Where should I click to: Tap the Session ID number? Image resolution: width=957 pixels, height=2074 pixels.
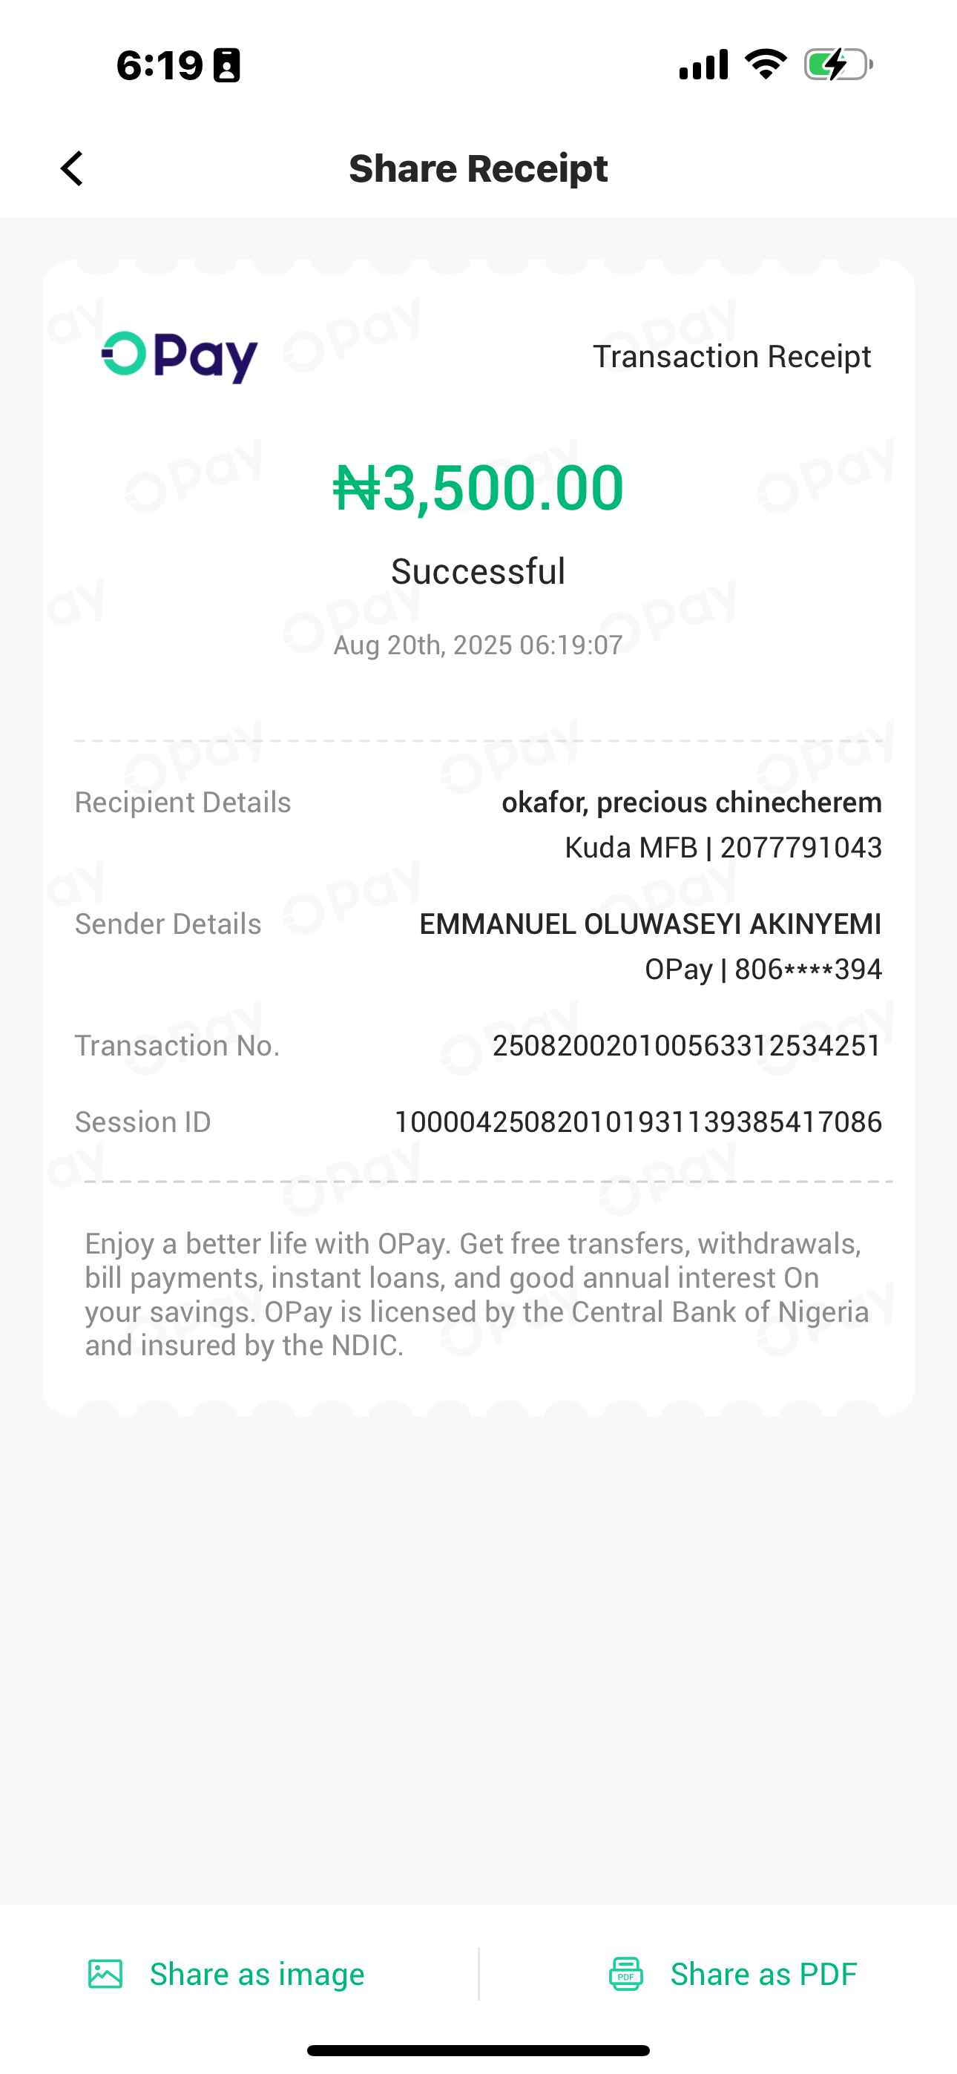click(638, 1122)
